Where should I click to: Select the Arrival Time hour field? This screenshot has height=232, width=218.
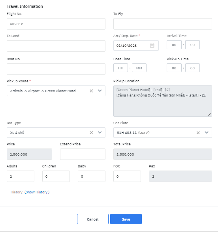pos(174,45)
